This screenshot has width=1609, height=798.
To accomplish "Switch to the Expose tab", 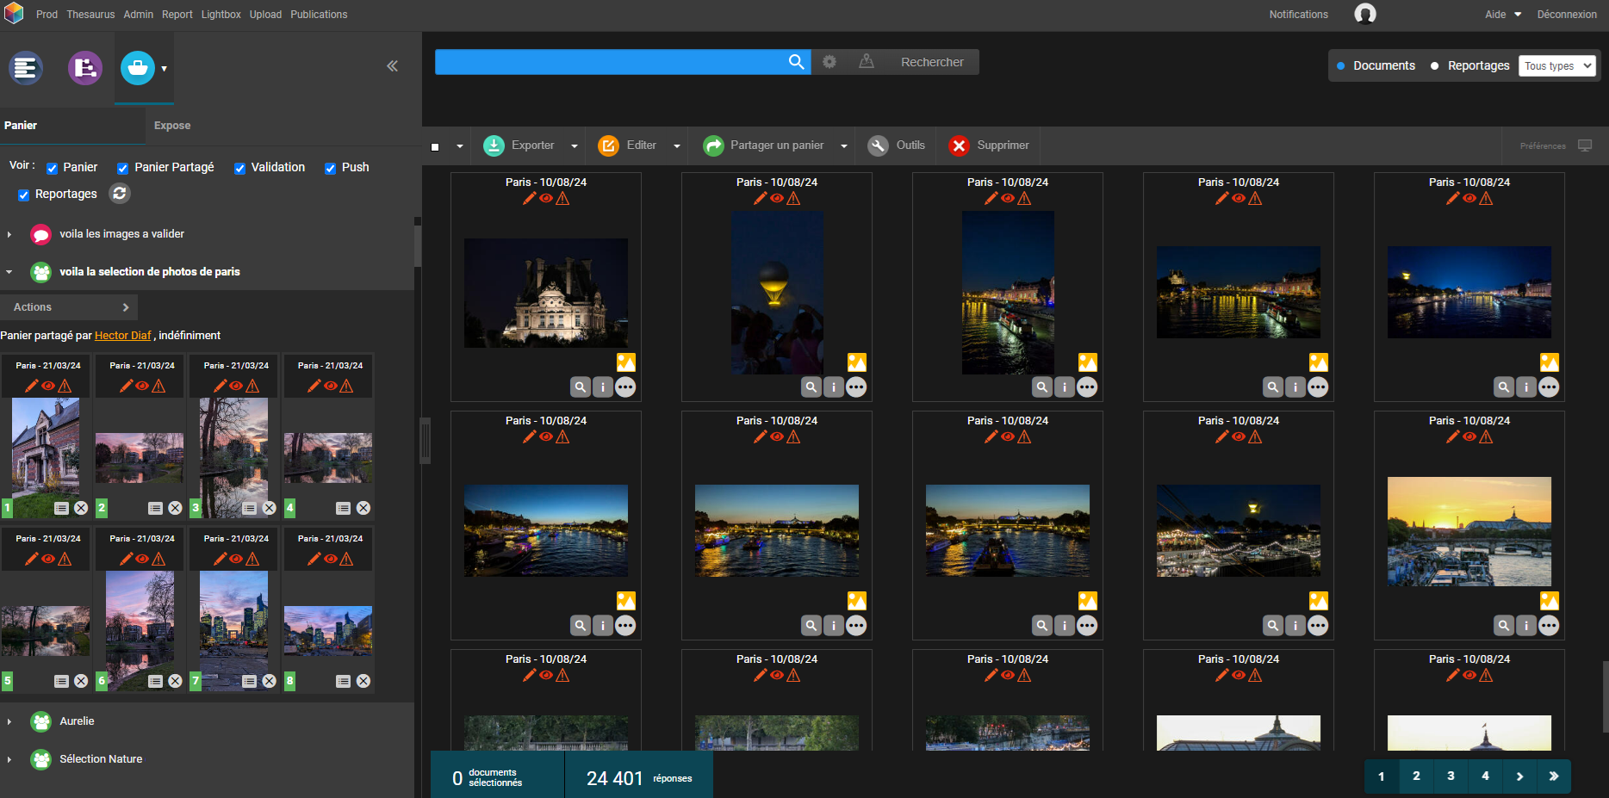I will (x=172, y=126).
